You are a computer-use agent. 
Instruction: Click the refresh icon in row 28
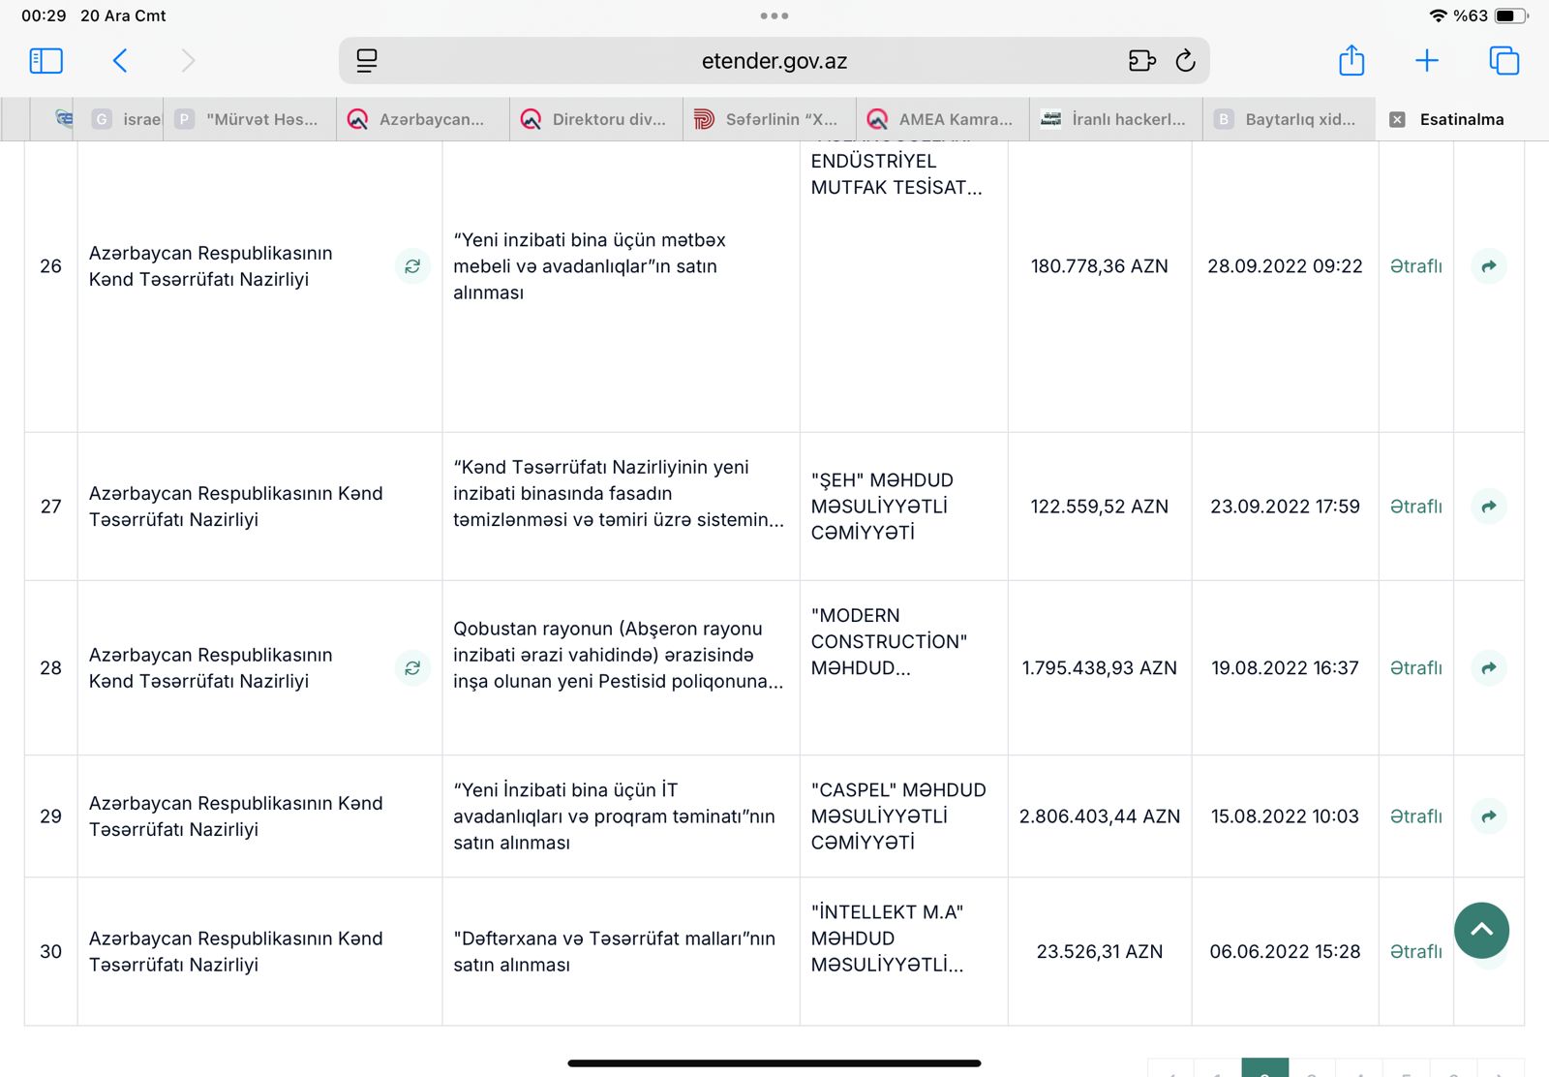(x=412, y=668)
